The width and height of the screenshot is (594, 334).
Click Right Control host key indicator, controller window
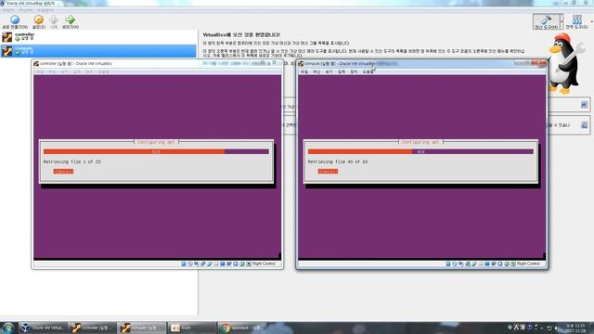(x=264, y=263)
